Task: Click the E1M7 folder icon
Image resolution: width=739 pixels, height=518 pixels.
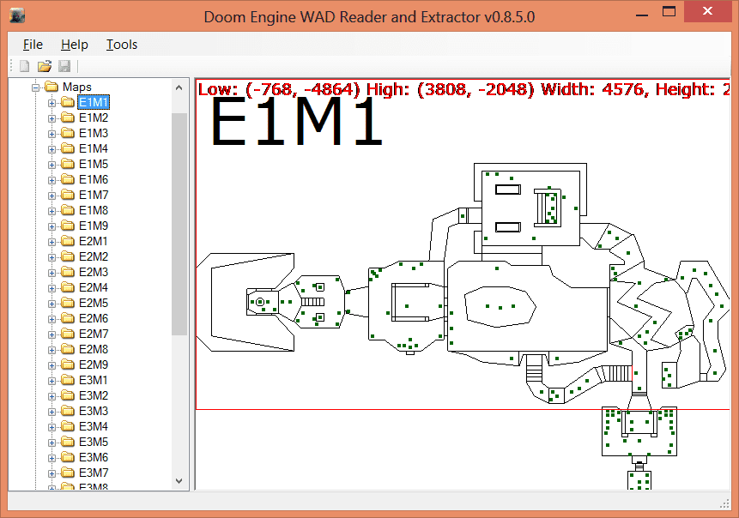Action: (x=68, y=195)
